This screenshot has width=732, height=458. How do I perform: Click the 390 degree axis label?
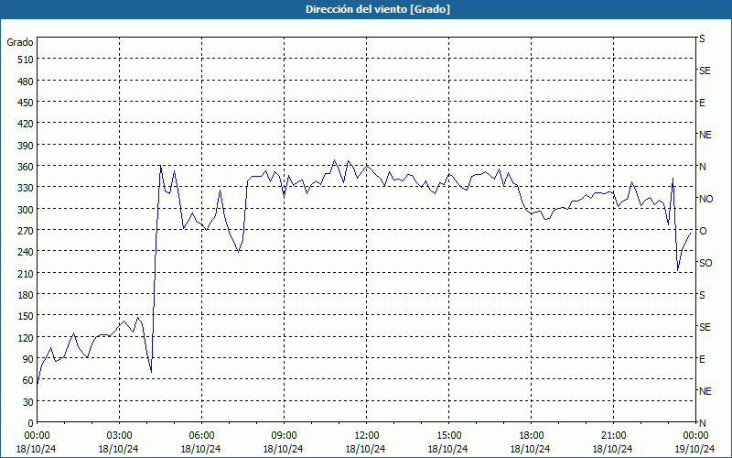tap(26, 146)
